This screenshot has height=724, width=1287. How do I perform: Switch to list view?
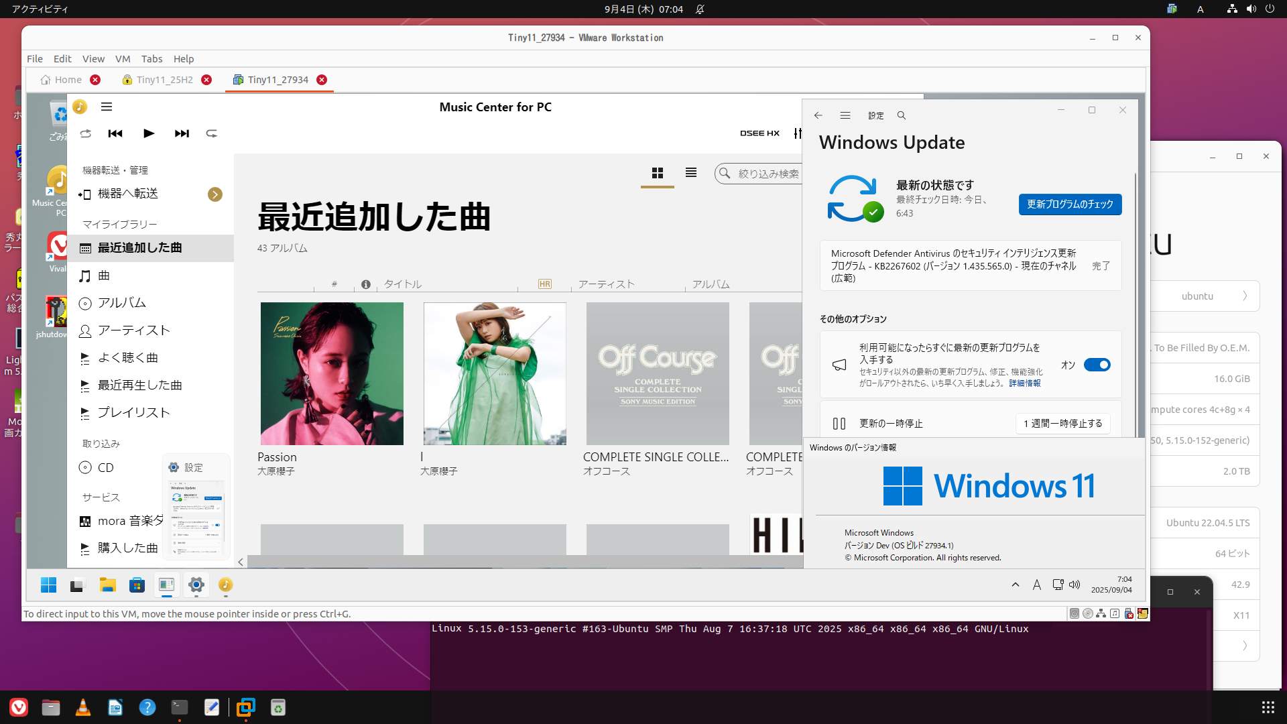coord(691,173)
